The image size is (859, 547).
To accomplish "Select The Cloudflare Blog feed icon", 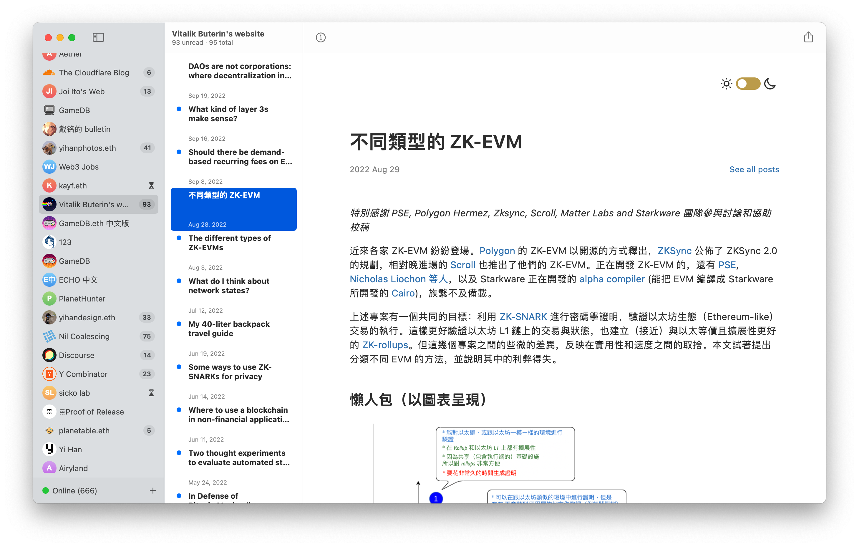I will pos(49,73).
